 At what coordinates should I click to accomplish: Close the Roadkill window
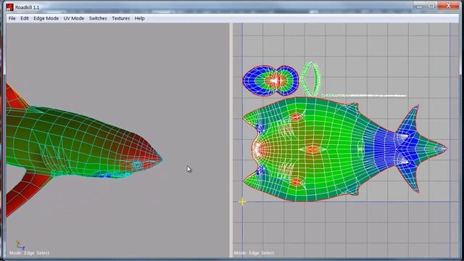pos(448,6)
